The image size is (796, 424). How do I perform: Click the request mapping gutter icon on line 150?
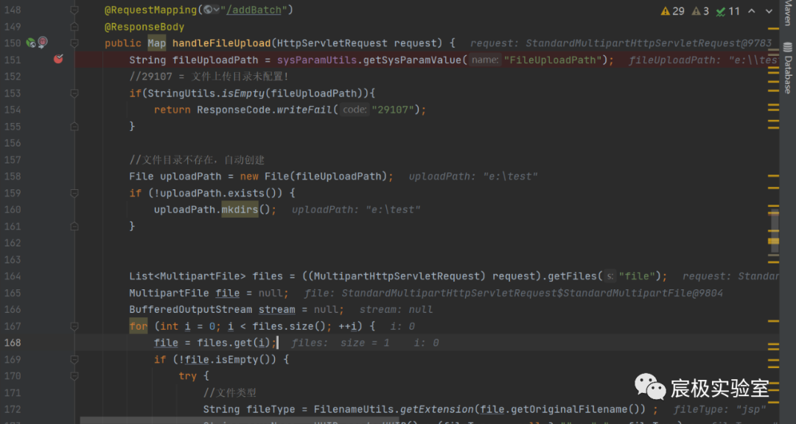pyautogui.click(x=43, y=43)
